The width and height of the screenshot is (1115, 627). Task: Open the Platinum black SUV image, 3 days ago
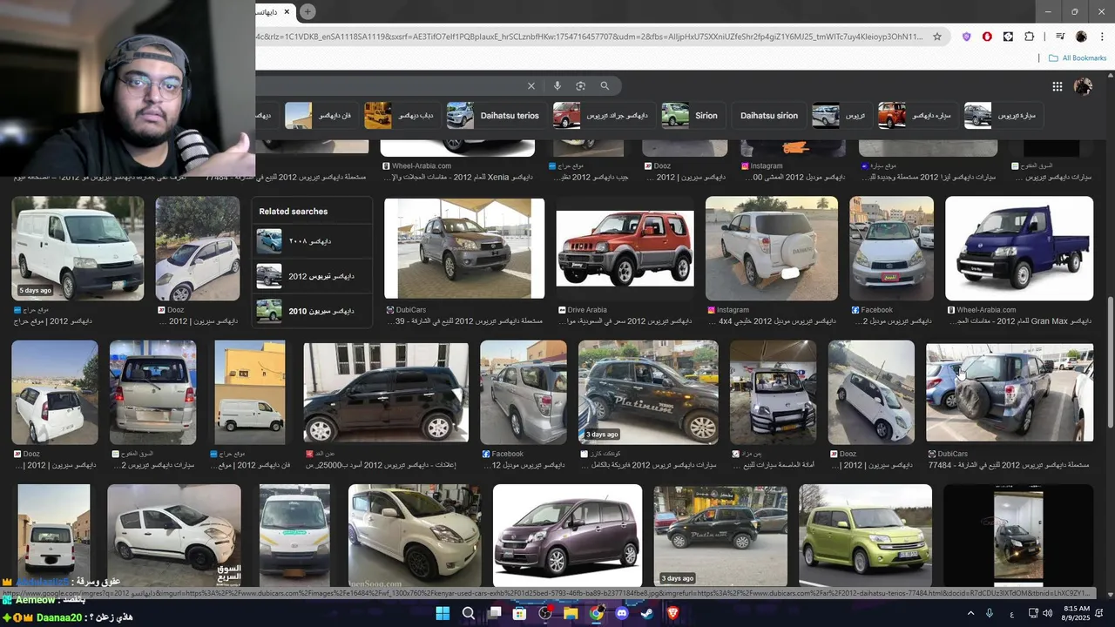click(648, 392)
